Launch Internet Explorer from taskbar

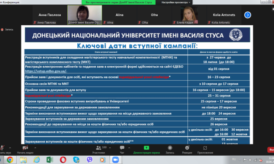pos(37,160)
